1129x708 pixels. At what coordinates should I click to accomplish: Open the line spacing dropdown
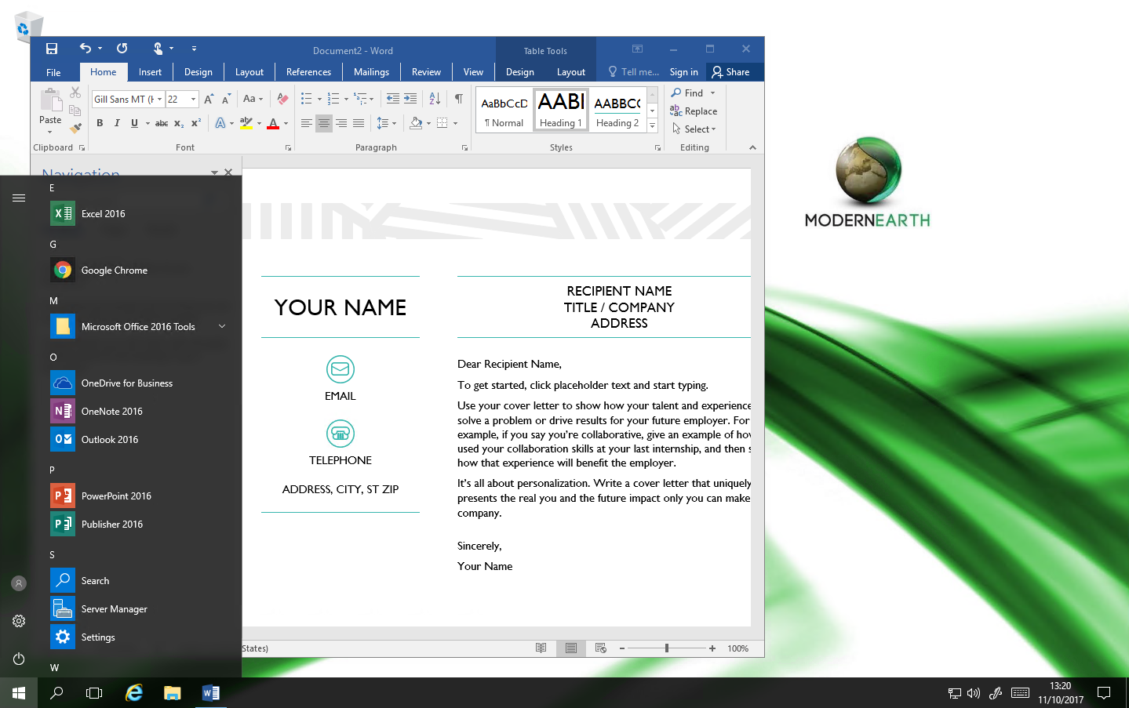tap(386, 123)
